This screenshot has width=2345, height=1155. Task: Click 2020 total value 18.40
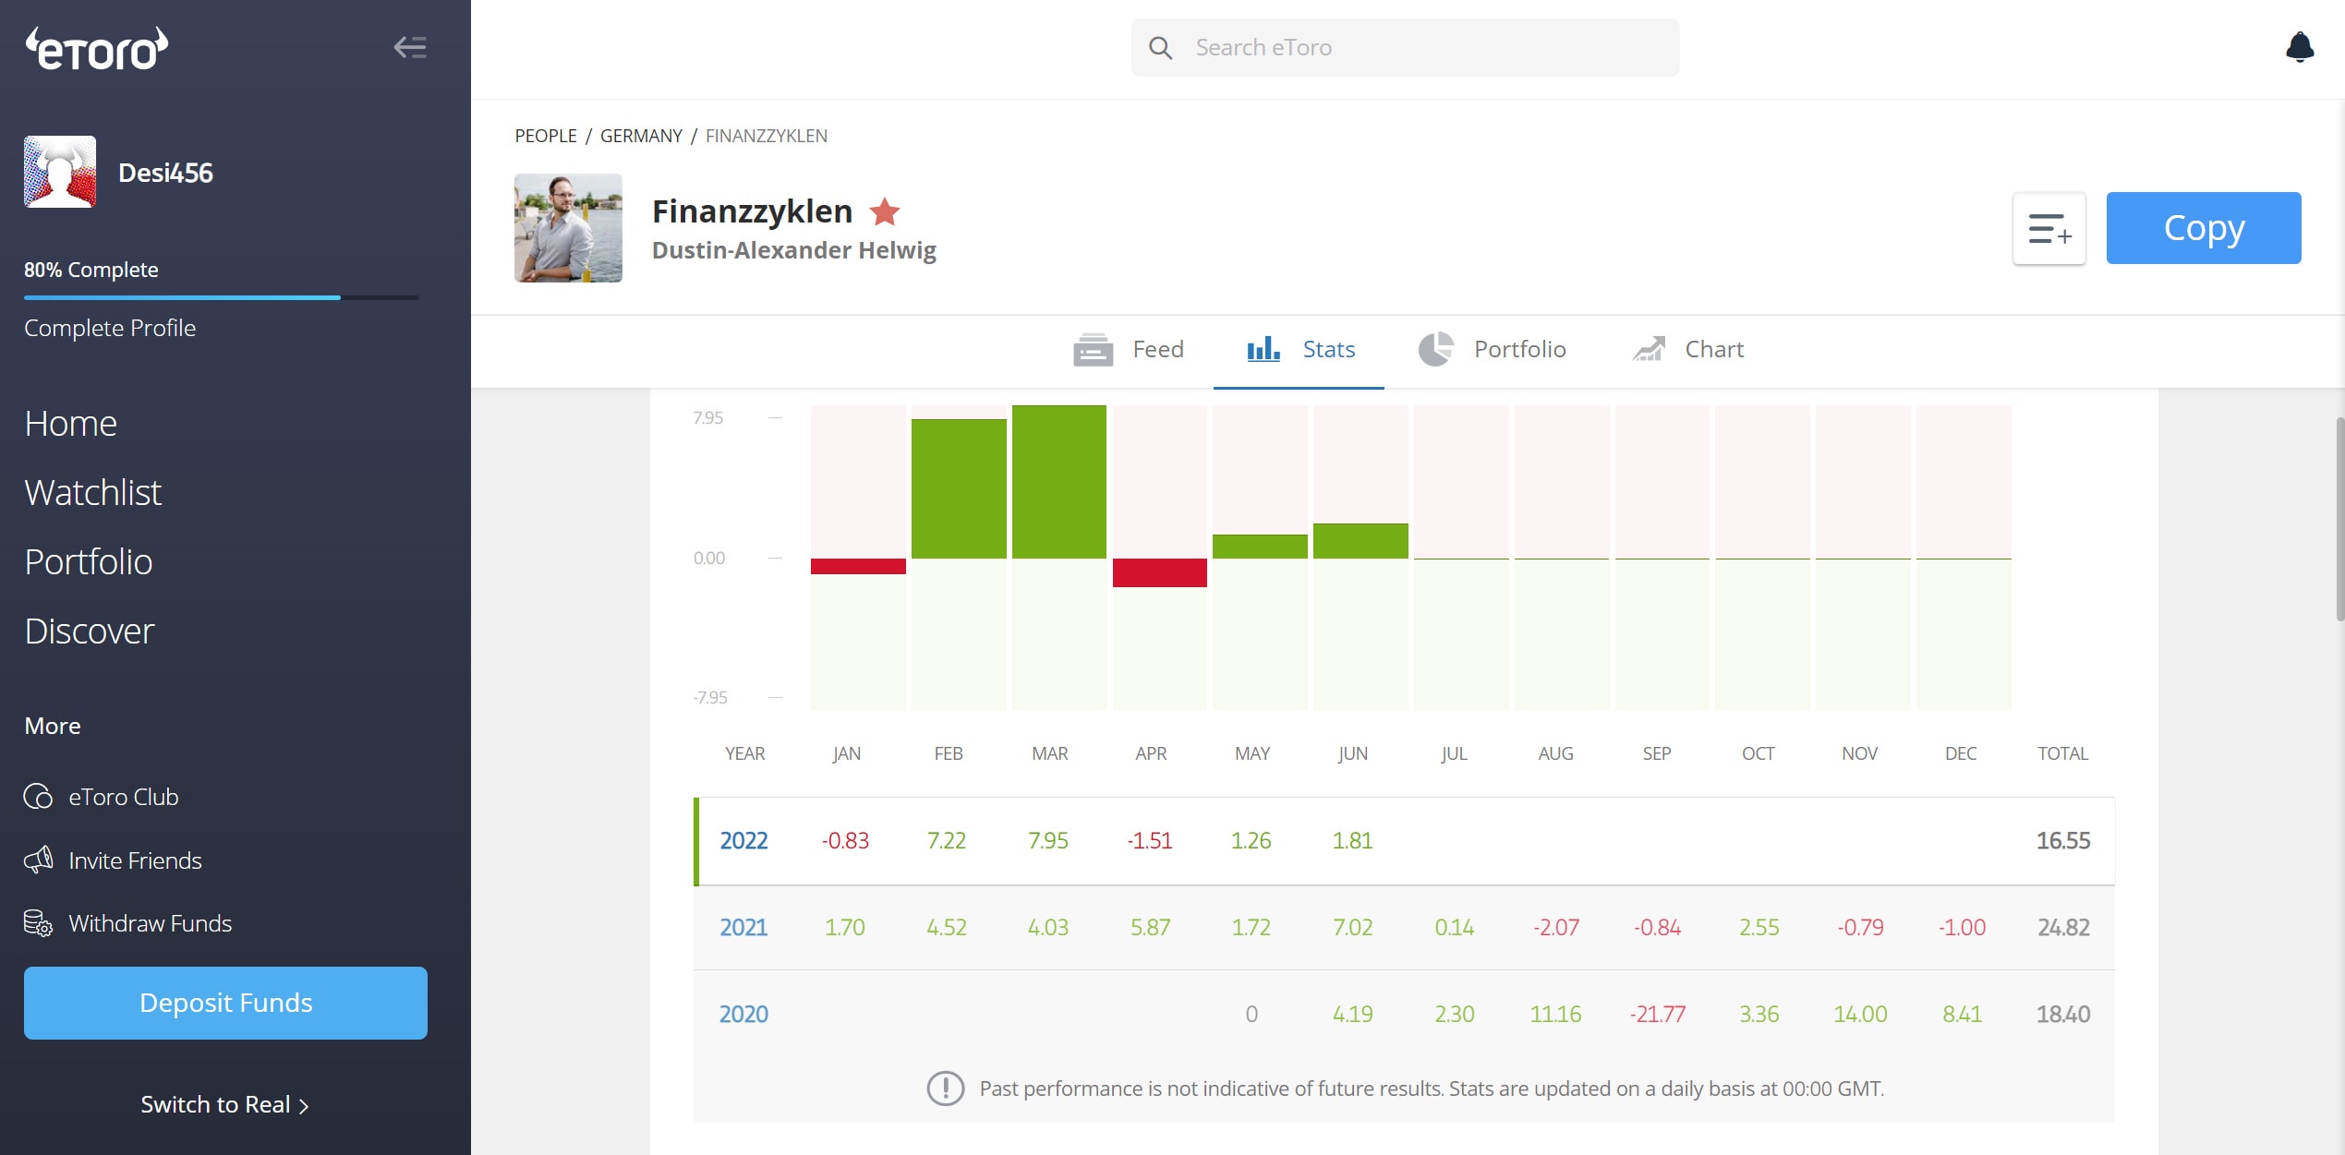(2062, 1014)
